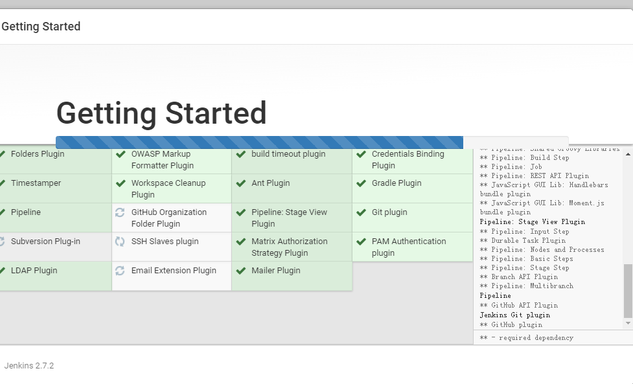Click the checkmark next to PAM Authentication plugin
The image size is (633, 384).
point(362,241)
